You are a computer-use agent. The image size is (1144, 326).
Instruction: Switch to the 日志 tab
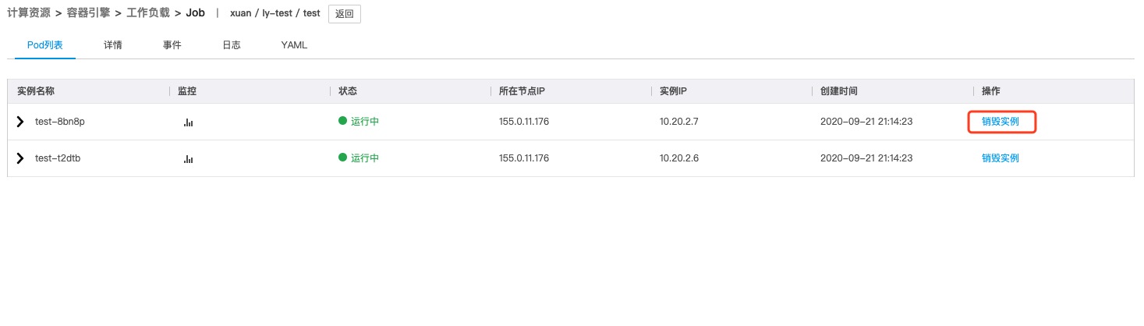coord(232,45)
